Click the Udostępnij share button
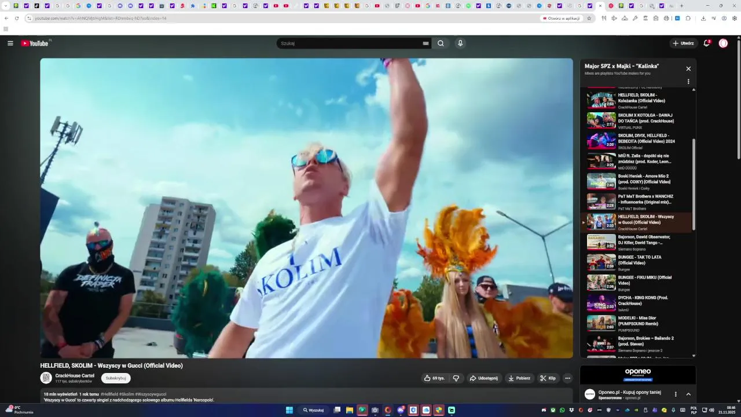Image resolution: width=741 pixels, height=417 pixels. pos(483,378)
